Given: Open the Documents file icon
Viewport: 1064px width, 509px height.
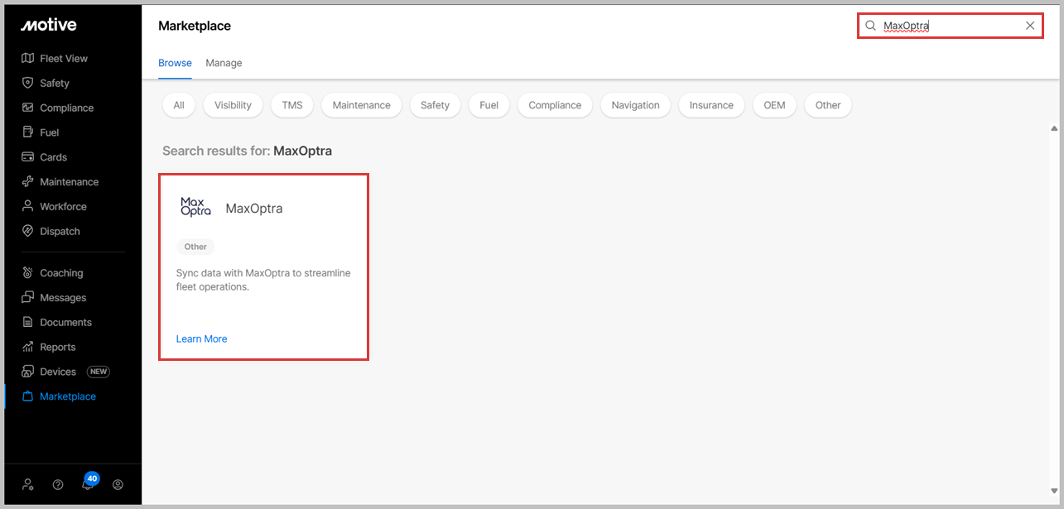Looking at the screenshot, I should click(27, 323).
